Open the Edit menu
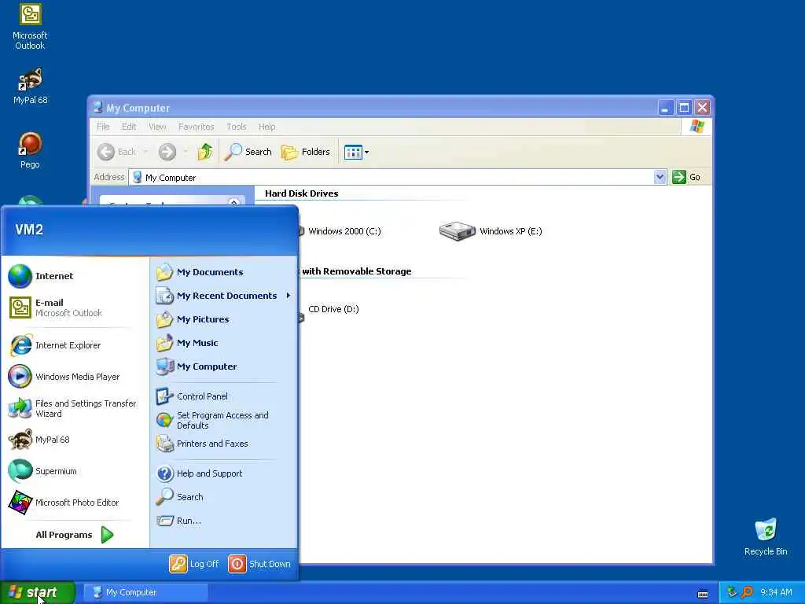This screenshot has width=805, height=604. click(x=129, y=127)
